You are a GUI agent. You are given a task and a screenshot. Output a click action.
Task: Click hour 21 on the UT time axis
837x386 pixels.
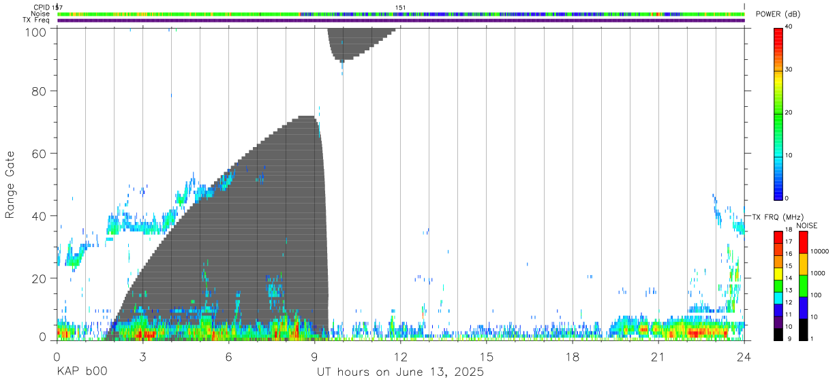tap(658, 357)
